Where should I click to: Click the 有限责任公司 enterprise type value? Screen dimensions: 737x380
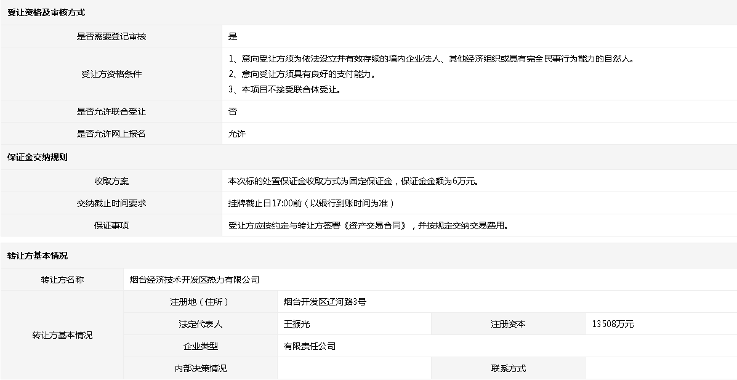pos(310,346)
